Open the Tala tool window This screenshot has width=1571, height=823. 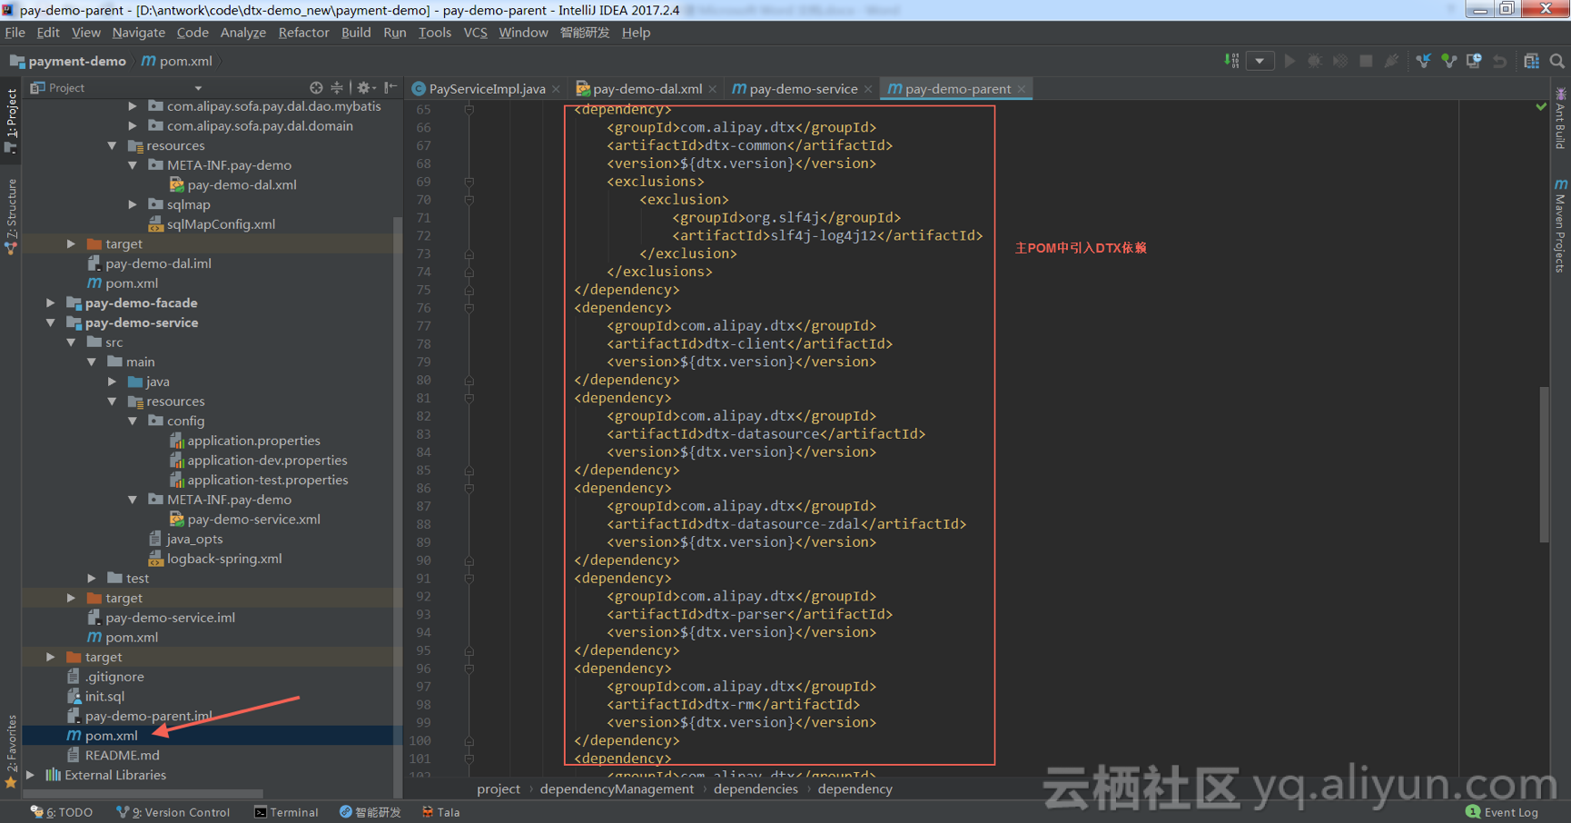(x=440, y=812)
